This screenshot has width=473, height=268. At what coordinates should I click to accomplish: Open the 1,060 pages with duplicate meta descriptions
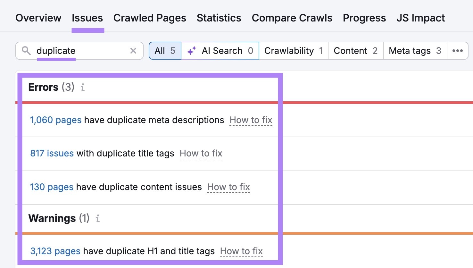pyautogui.click(x=55, y=120)
